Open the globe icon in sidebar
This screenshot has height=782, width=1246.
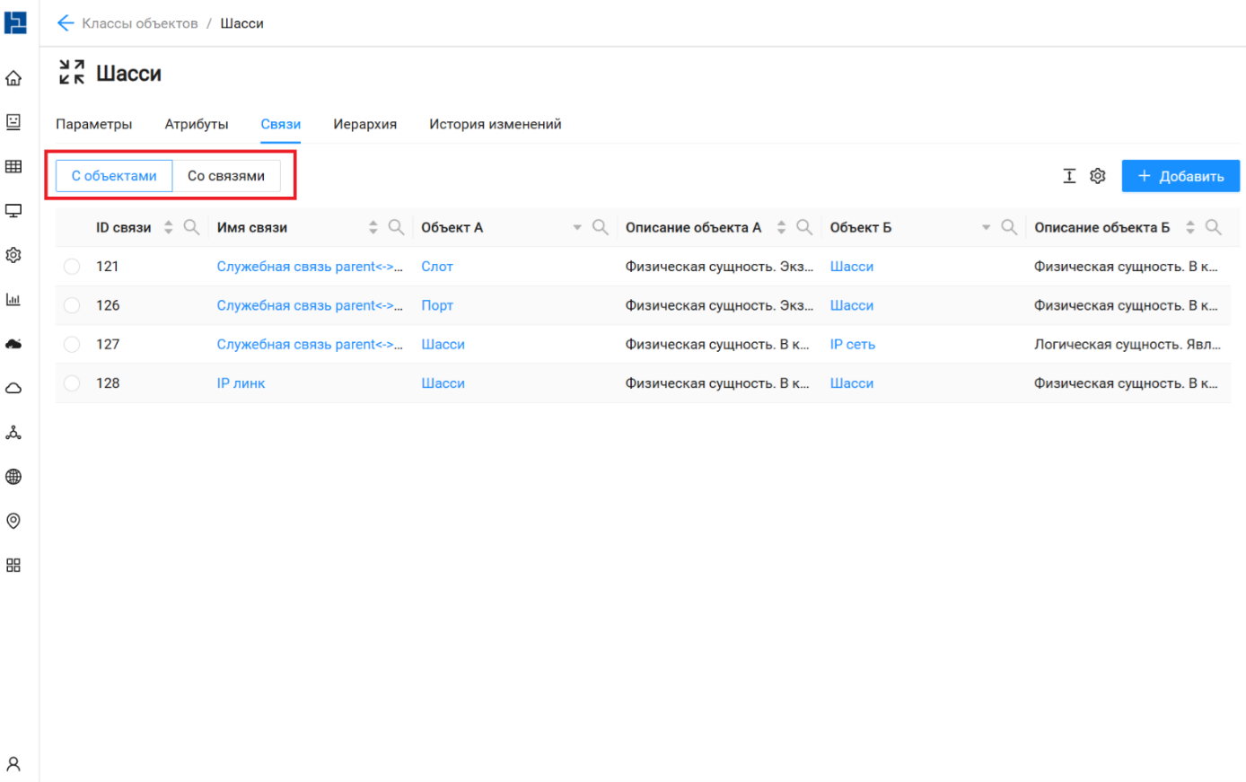13,477
